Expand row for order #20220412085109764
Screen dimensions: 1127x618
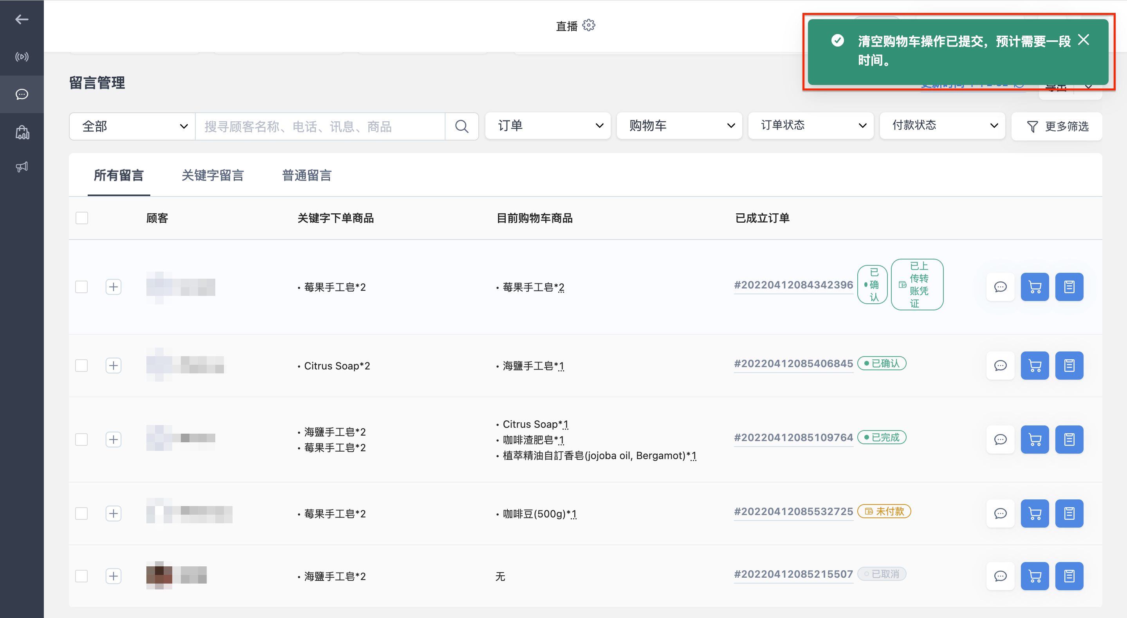click(113, 440)
